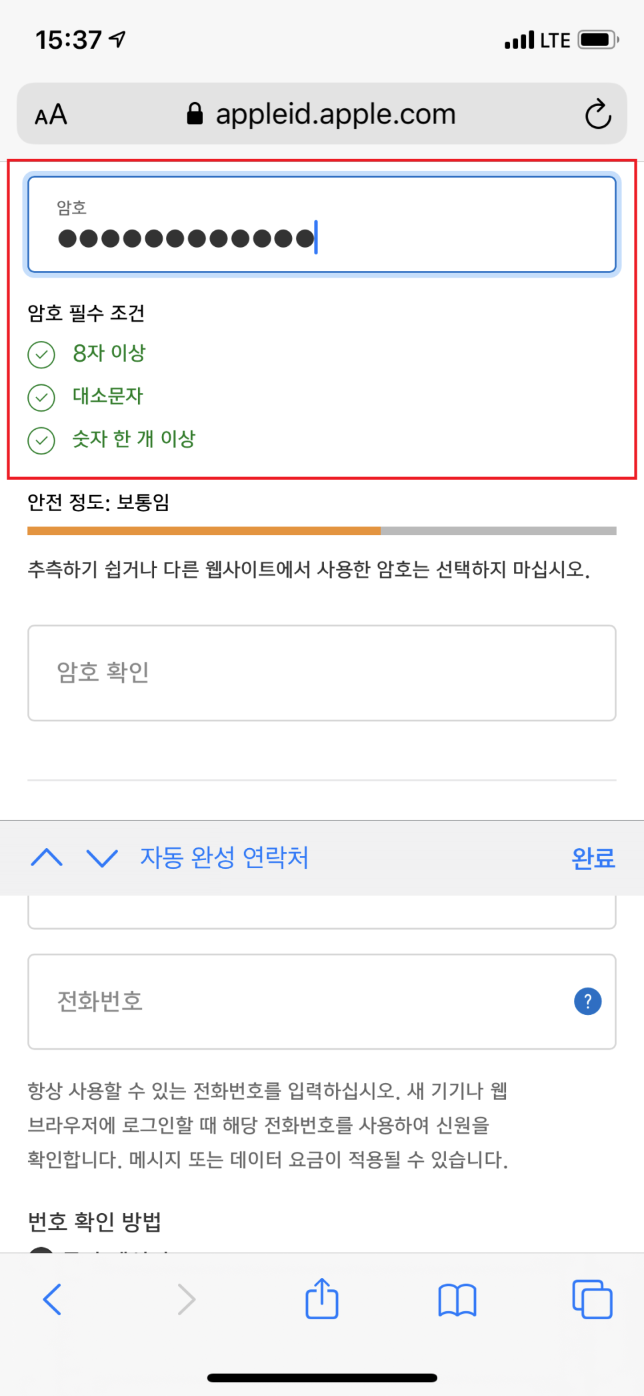Tap the help question mark beside 전화번호

(587, 1001)
